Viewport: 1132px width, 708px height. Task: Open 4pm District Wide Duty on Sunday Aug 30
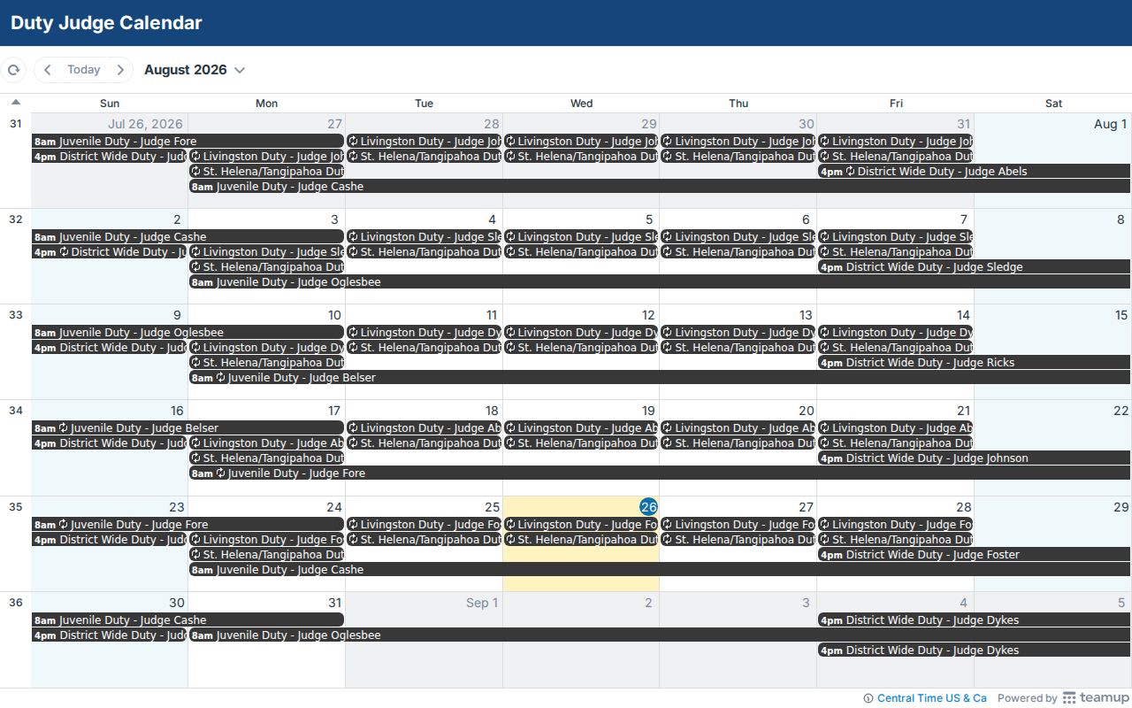[x=109, y=635]
